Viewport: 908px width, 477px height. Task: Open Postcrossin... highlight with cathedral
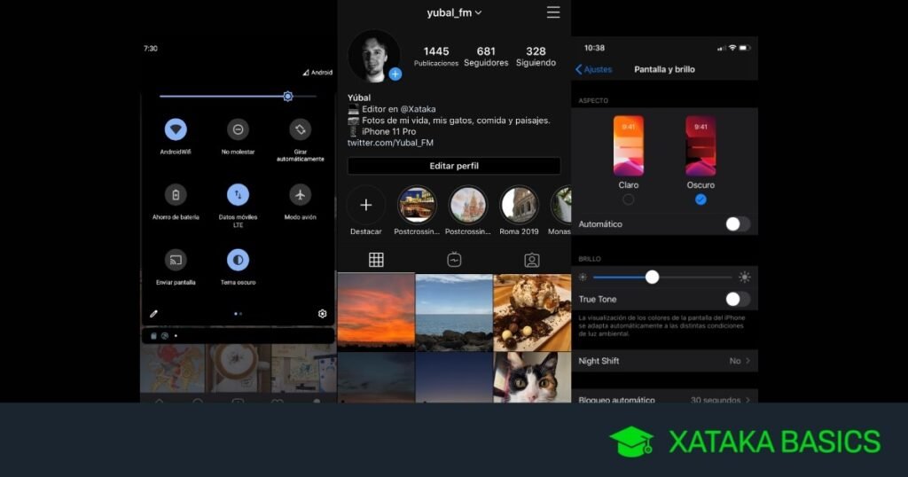click(467, 205)
